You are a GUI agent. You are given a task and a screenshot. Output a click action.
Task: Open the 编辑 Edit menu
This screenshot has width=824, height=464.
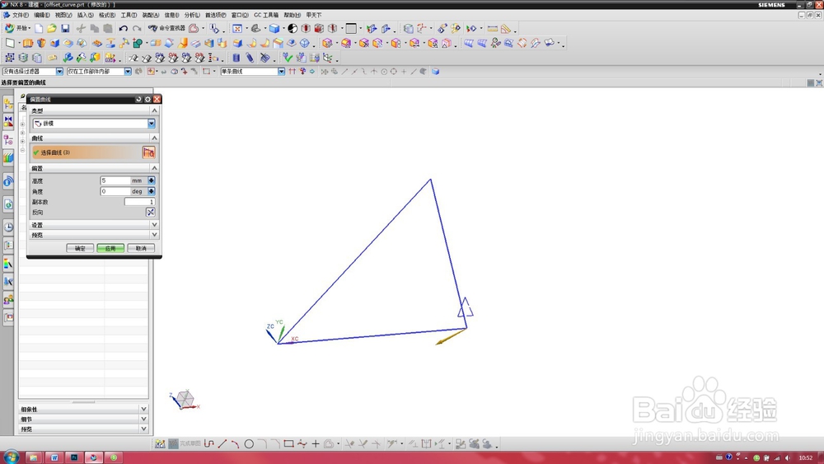(42, 15)
